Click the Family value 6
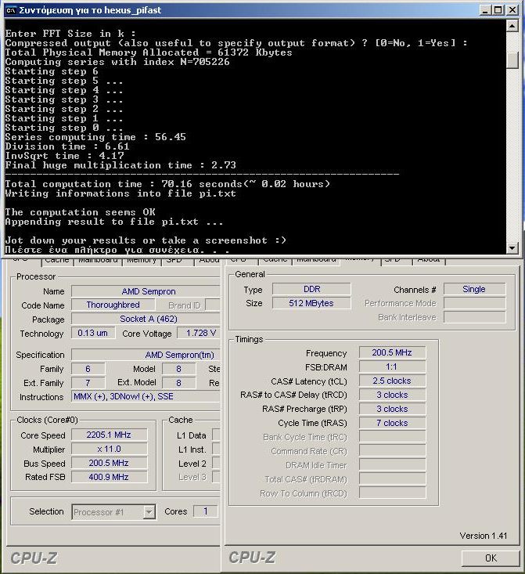The width and height of the screenshot is (525, 574). tap(88, 369)
